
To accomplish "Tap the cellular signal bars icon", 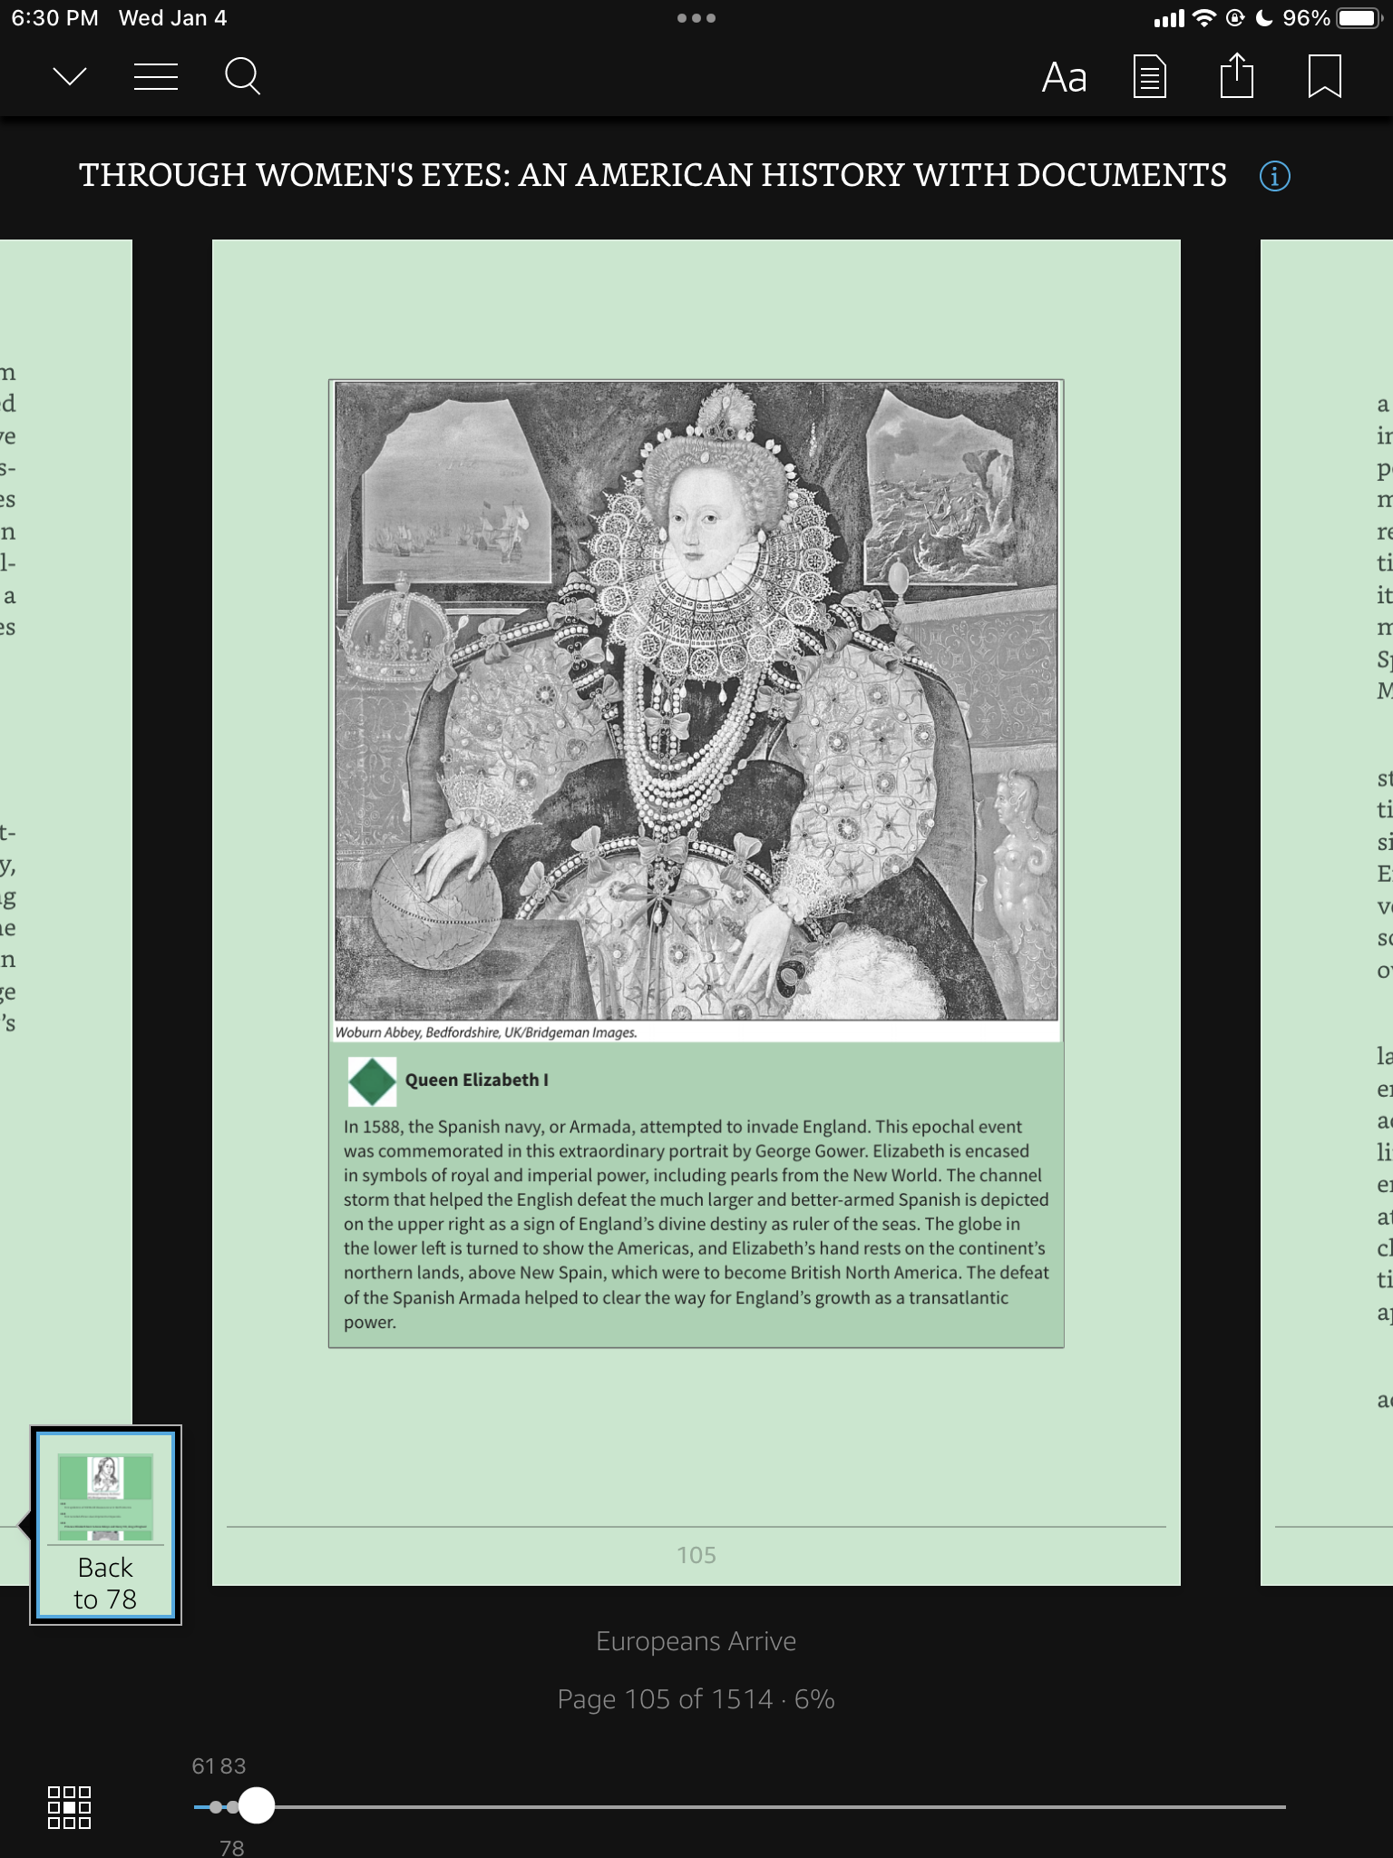I will click(1169, 19).
